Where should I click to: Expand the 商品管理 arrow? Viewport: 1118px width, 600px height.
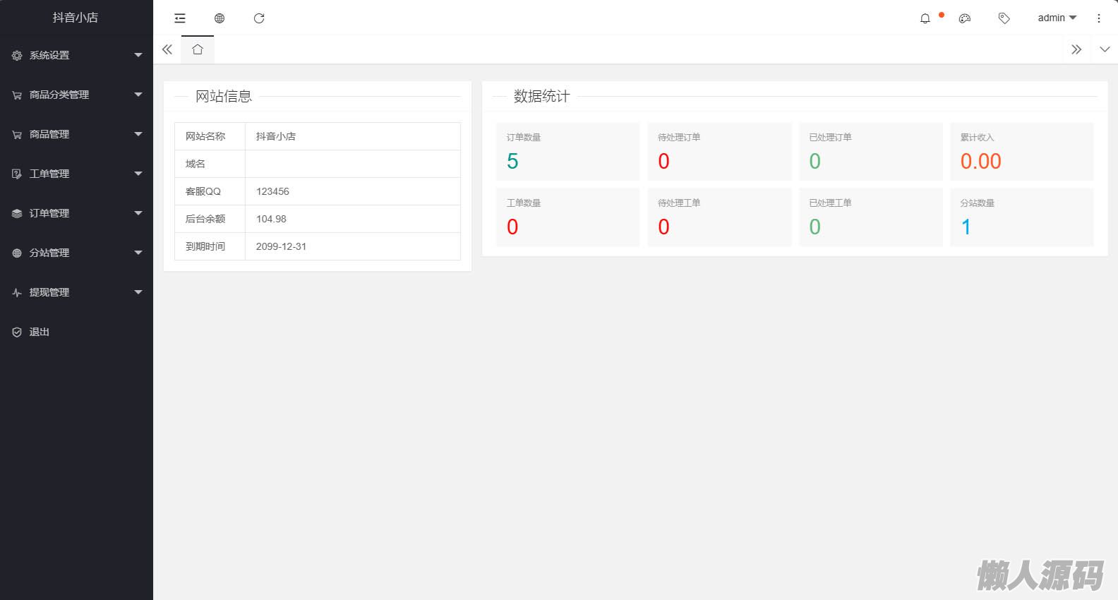(x=138, y=134)
